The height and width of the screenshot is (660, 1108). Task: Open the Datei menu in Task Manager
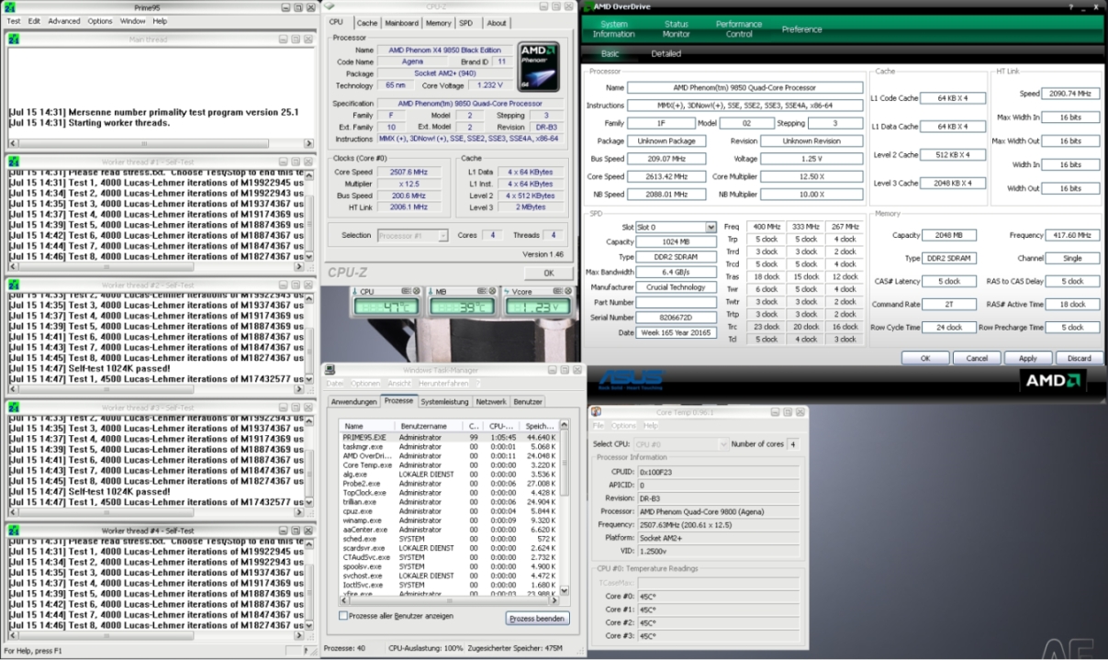click(335, 383)
